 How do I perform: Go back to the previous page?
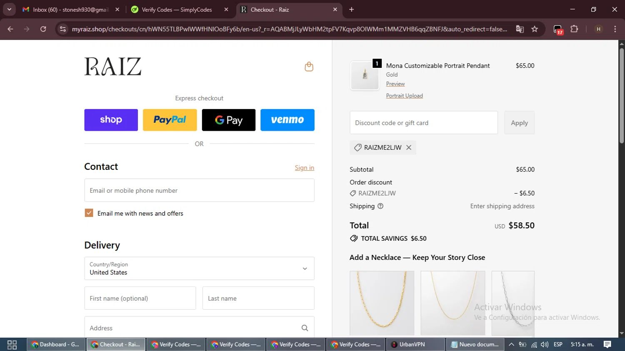10,29
